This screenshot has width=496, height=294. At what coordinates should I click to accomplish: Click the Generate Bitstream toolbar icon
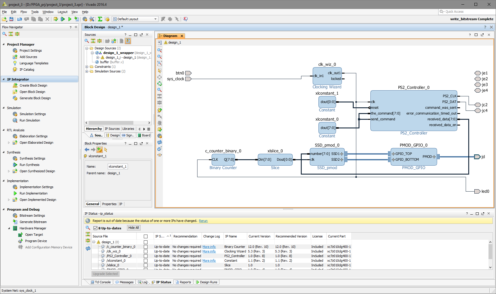coord(77,19)
